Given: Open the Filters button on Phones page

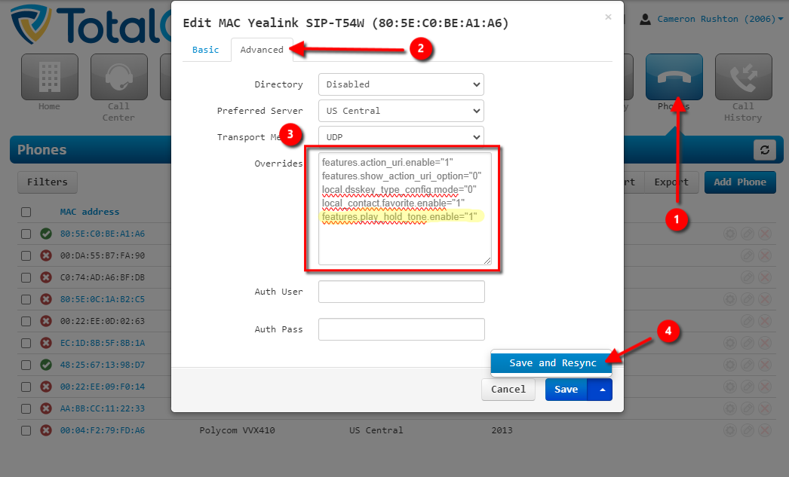Looking at the screenshot, I should [x=48, y=182].
